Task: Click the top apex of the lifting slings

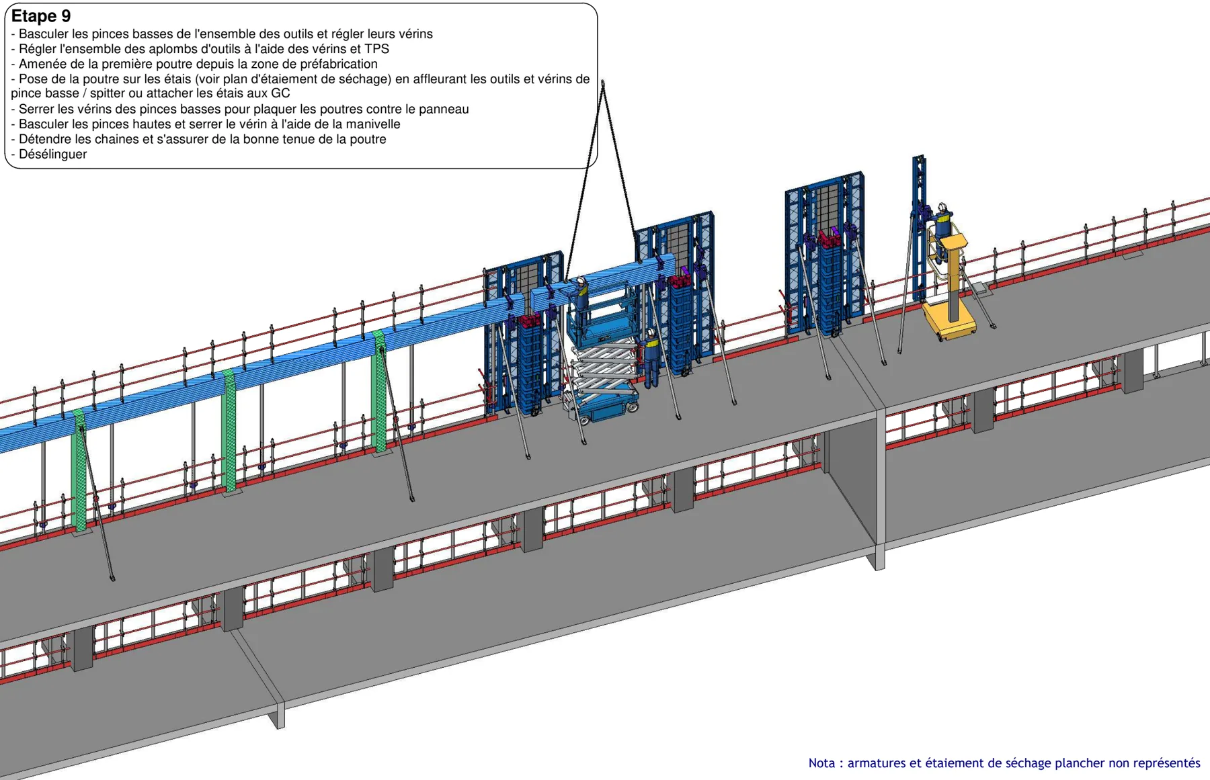Action: click(x=603, y=85)
